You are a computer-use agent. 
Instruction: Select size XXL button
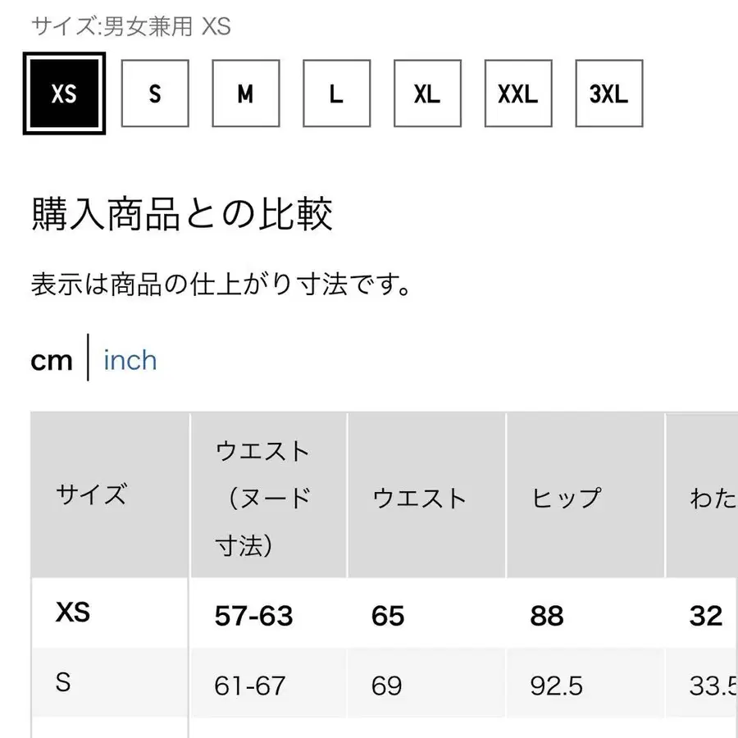(517, 93)
